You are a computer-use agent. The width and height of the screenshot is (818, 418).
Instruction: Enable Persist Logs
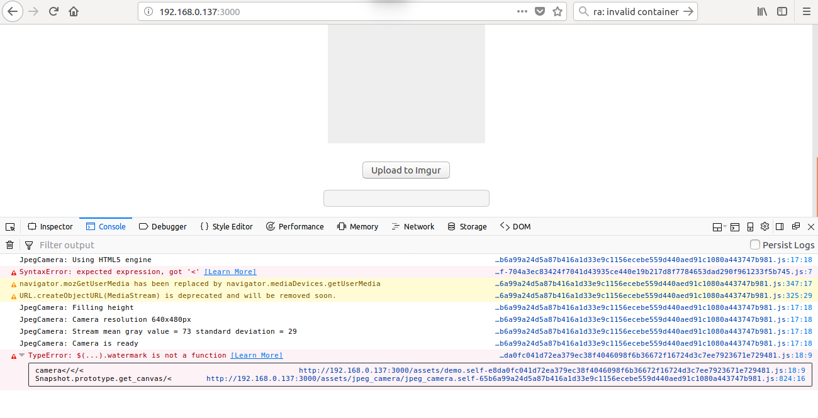click(x=754, y=245)
